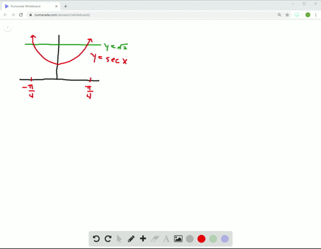Choose the red color swatch

pyautogui.click(x=201, y=239)
